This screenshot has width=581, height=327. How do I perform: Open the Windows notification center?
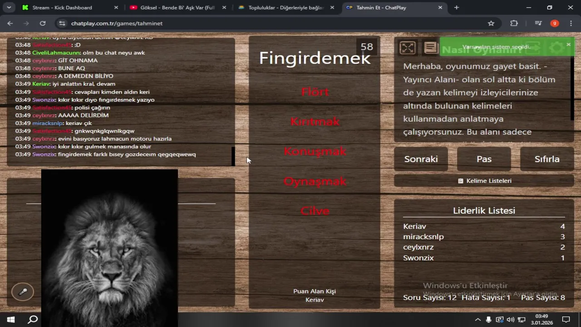[566, 319]
